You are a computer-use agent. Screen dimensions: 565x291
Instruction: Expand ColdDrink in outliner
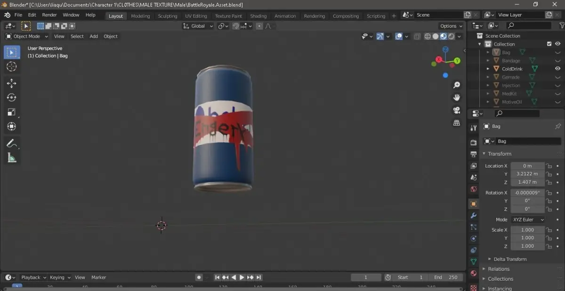(x=488, y=69)
